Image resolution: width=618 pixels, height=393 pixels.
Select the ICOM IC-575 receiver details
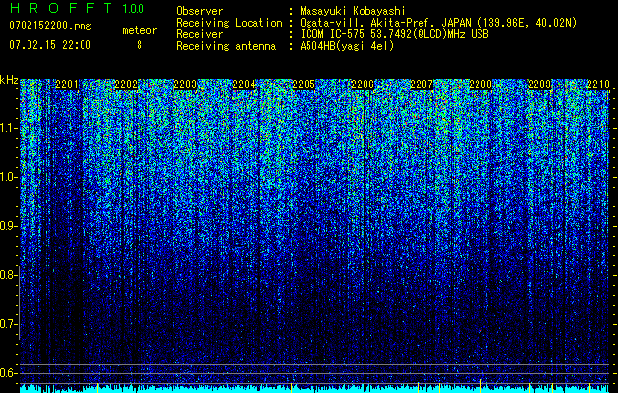tap(395, 34)
